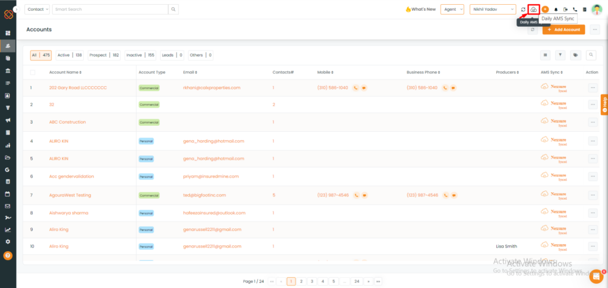The image size is (608, 288).
Task: Open the filter funnel icon above table
Action: point(560,55)
